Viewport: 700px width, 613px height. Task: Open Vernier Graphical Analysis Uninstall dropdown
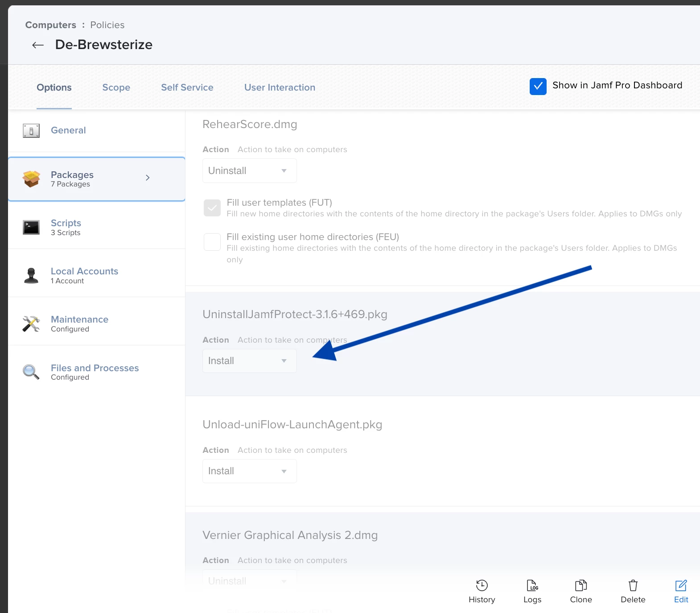[x=250, y=581]
